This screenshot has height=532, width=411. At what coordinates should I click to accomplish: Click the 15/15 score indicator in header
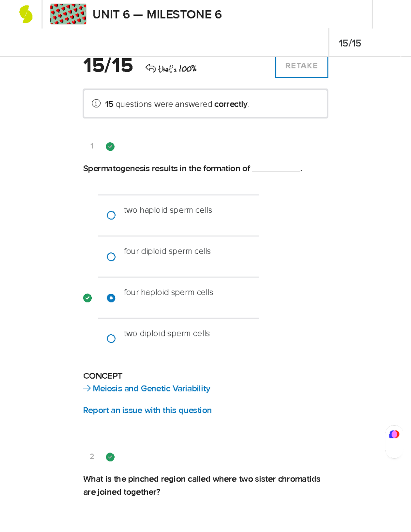350,43
